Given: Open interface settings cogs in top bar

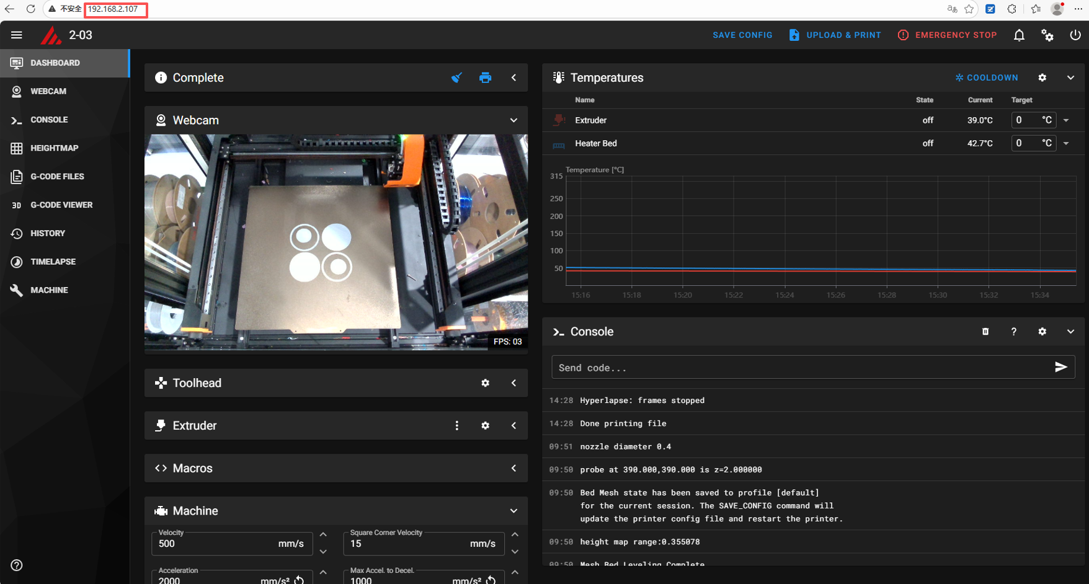Looking at the screenshot, I should (1047, 35).
